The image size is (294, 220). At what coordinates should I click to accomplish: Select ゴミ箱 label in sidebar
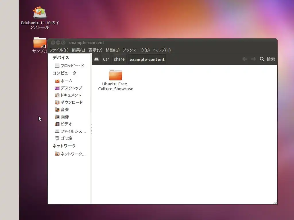pos(66,138)
